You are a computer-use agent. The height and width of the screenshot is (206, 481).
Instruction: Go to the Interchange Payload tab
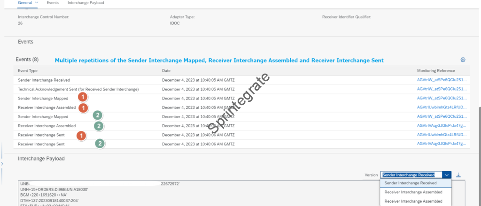point(86,3)
